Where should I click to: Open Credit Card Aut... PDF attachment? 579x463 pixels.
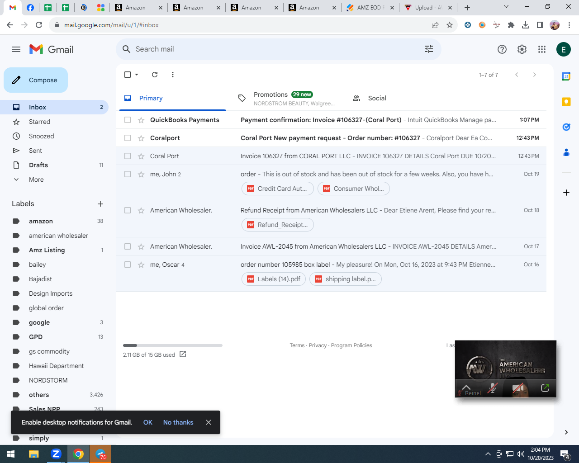(278, 189)
